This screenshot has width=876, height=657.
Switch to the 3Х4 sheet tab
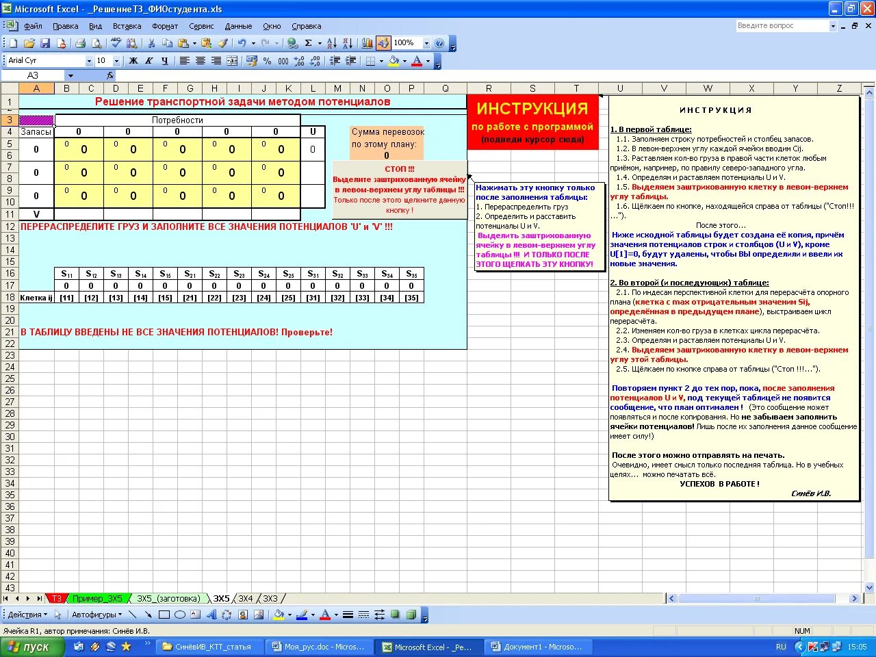pyautogui.click(x=245, y=599)
